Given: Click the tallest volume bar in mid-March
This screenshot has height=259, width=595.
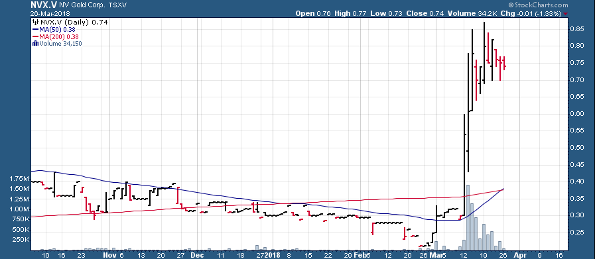Looking at the screenshot, I should (468, 218).
